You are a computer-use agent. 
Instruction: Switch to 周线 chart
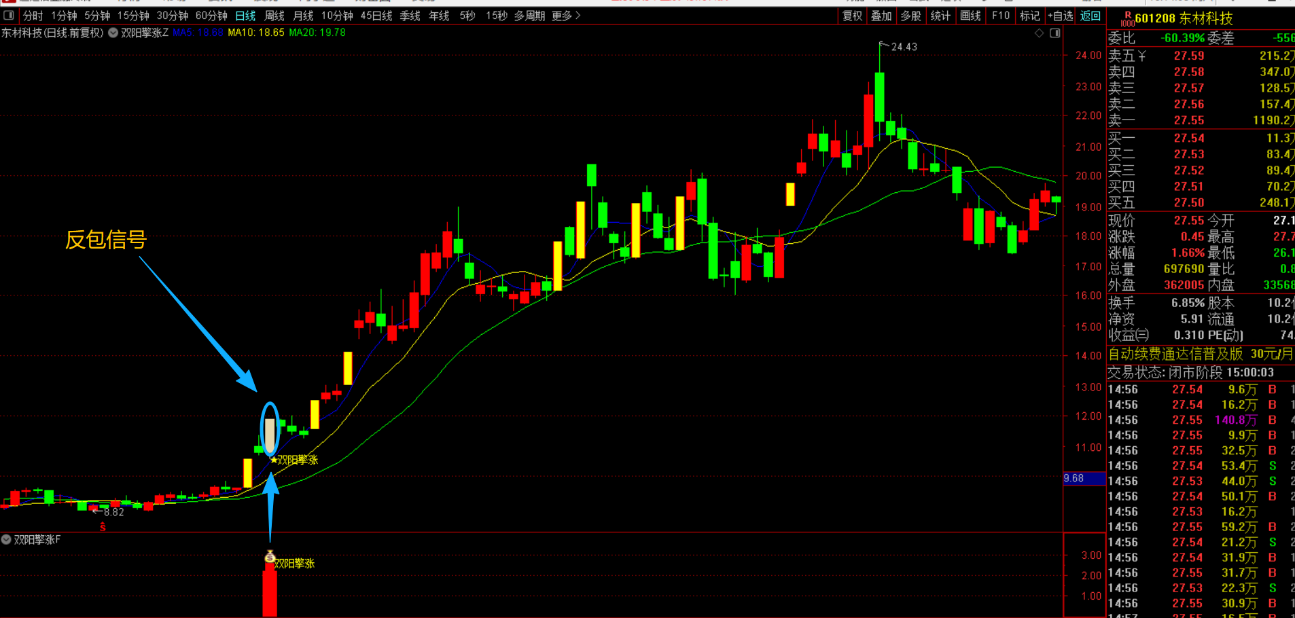(x=274, y=16)
